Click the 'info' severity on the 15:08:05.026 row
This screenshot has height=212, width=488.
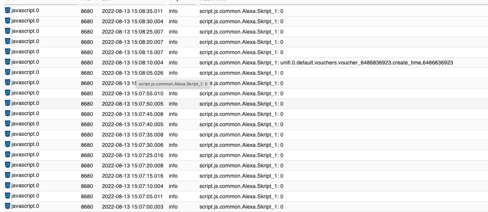pos(173,73)
